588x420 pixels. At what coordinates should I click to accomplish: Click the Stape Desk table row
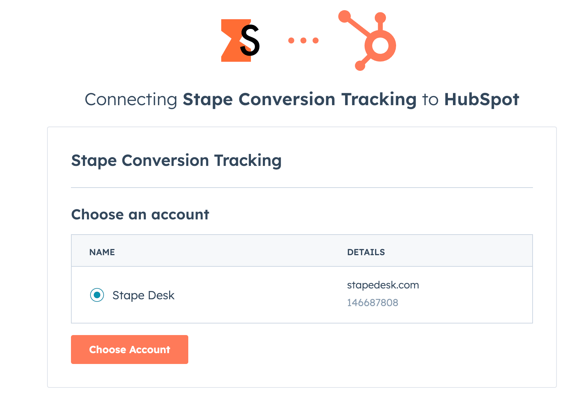tap(302, 295)
